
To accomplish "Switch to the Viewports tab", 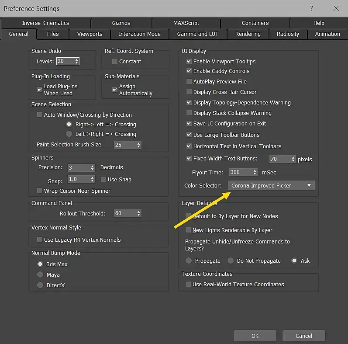I will [x=90, y=34].
